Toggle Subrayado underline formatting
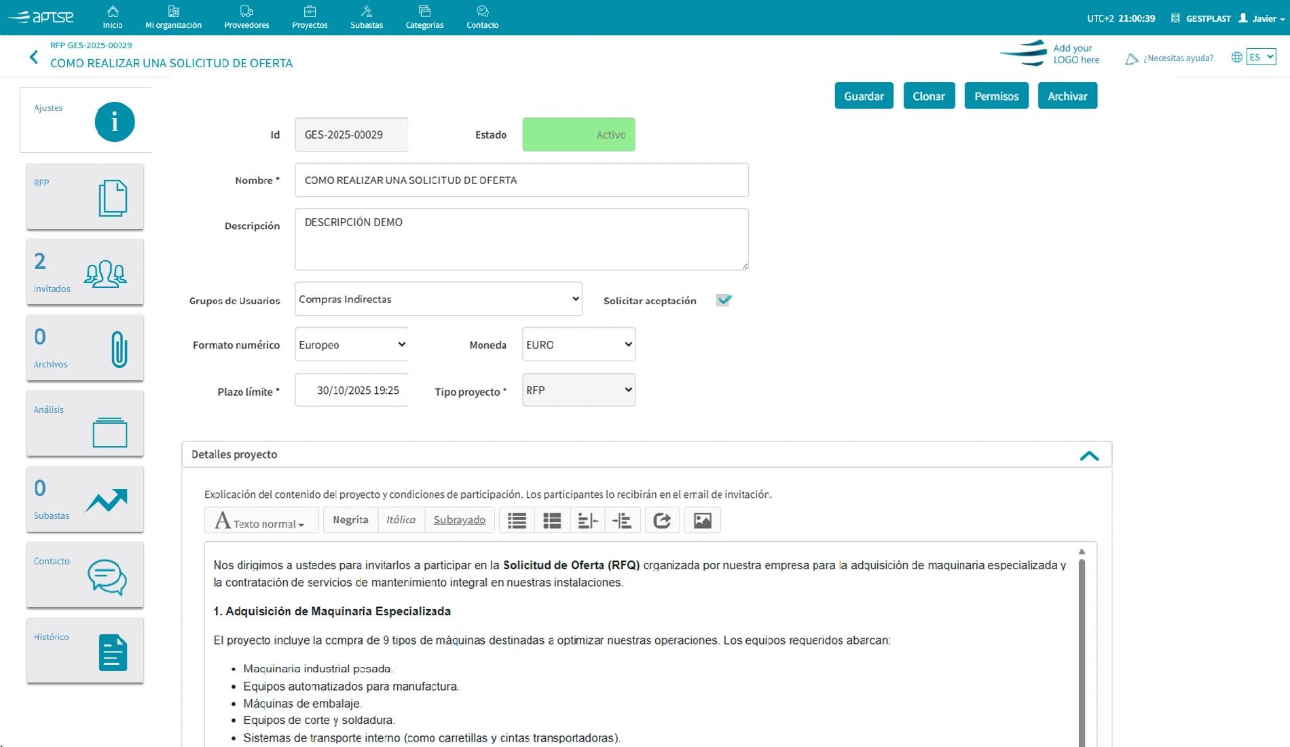 point(459,520)
